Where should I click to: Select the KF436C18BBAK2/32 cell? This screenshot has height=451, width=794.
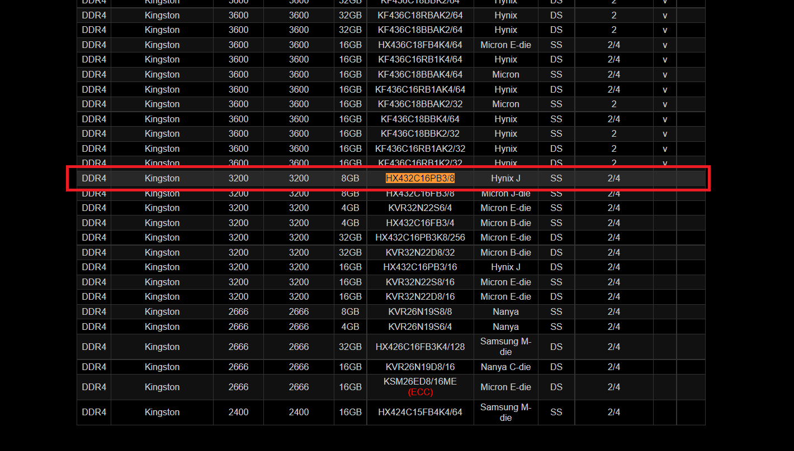click(x=420, y=104)
